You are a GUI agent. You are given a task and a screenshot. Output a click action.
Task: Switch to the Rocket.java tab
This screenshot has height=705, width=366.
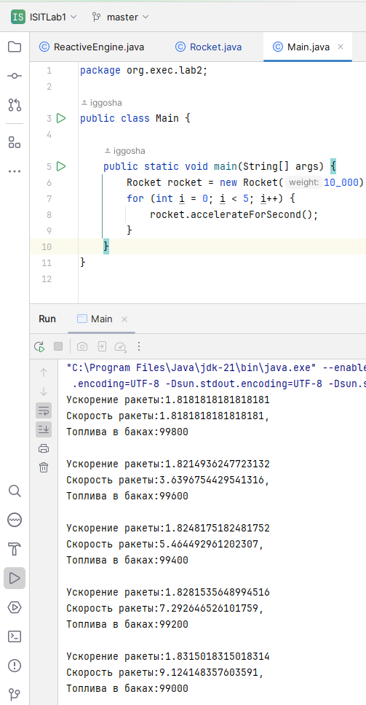pyautogui.click(x=209, y=47)
